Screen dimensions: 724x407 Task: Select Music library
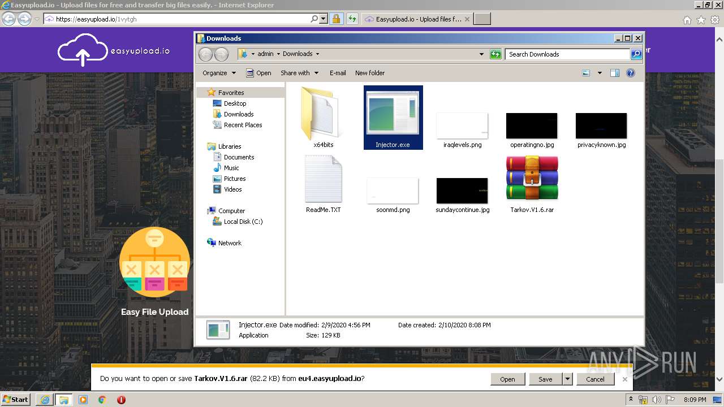pos(231,168)
